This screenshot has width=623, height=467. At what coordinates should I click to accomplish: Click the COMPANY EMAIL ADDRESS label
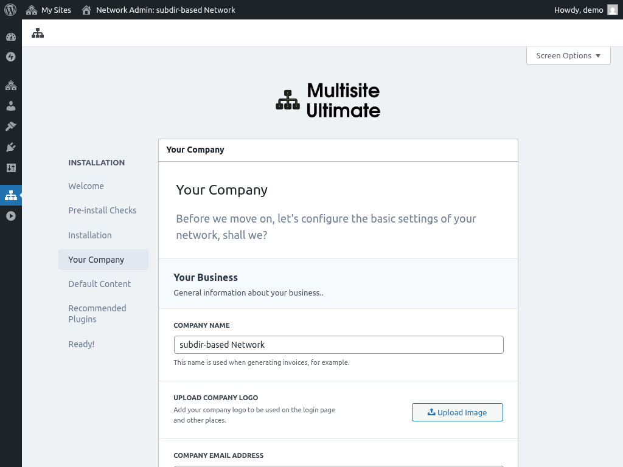pos(218,455)
